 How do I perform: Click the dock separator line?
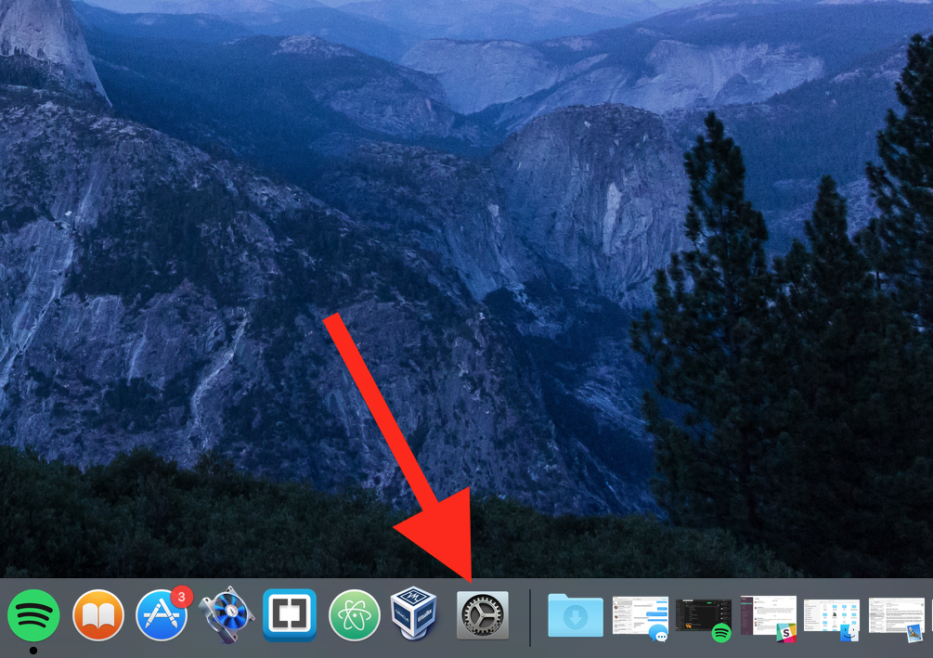(x=530, y=615)
